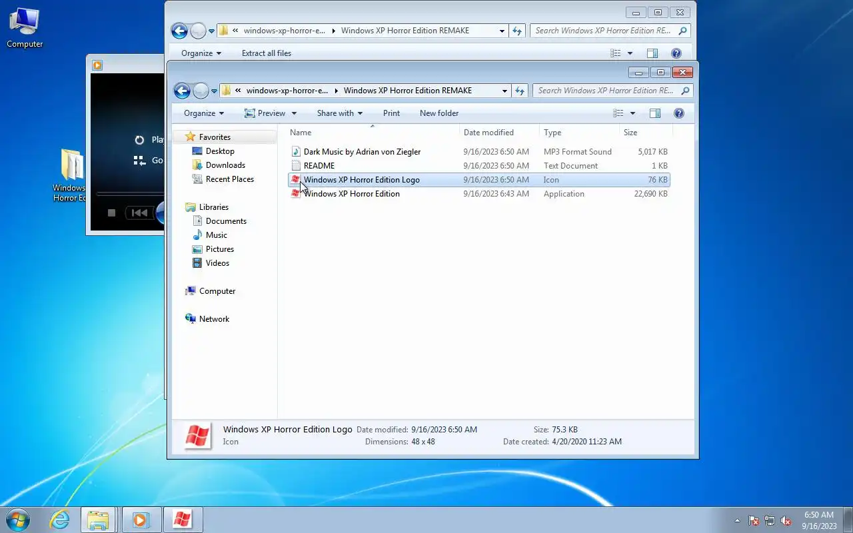Open Downloads in Favorites
This screenshot has width=853, height=533.
pos(225,165)
